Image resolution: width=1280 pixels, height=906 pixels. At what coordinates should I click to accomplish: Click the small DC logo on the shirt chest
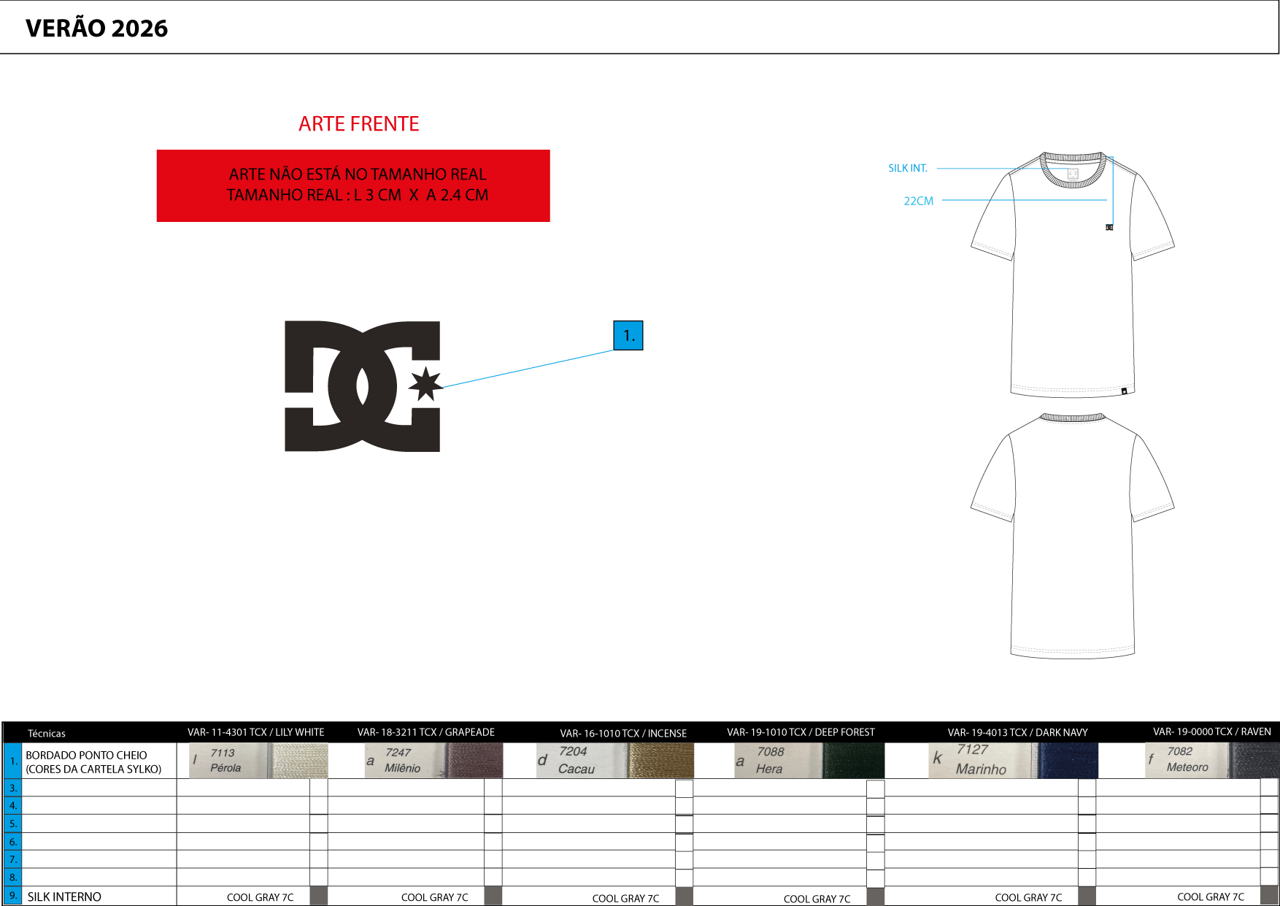(1109, 227)
